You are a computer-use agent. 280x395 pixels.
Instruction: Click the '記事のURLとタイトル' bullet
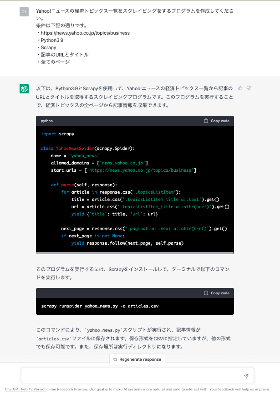(65, 55)
